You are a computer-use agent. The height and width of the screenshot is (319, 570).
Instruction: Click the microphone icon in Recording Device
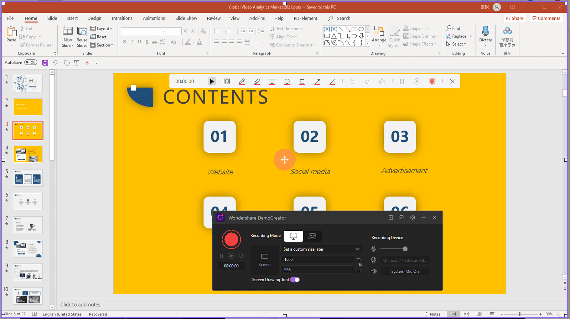pos(374,249)
